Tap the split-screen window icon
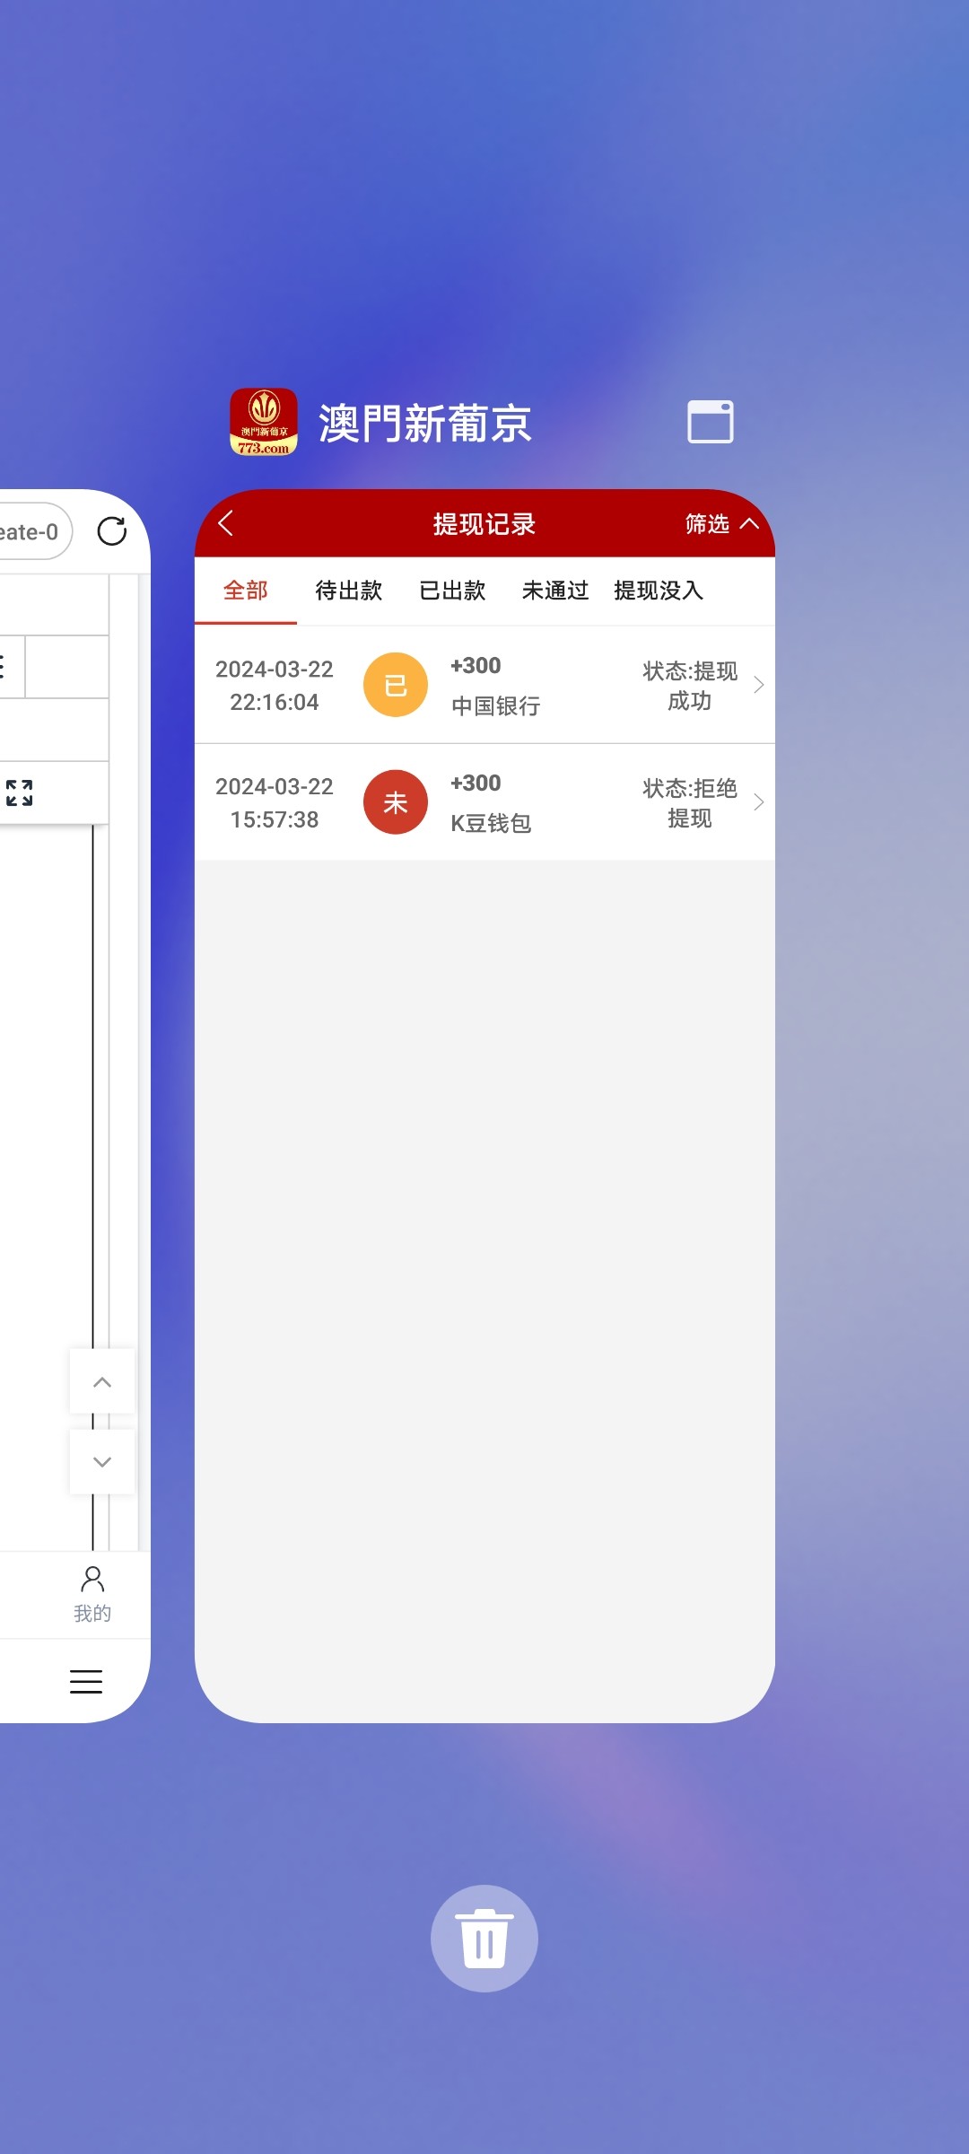The width and height of the screenshot is (969, 2154). (710, 422)
